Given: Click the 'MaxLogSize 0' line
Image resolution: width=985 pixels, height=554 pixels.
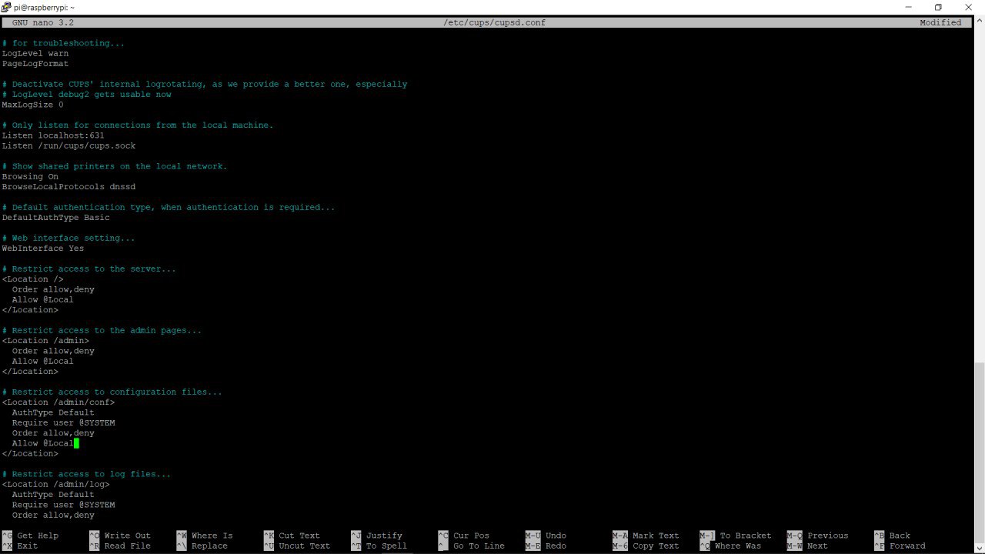Looking at the screenshot, I should [x=32, y=105].
